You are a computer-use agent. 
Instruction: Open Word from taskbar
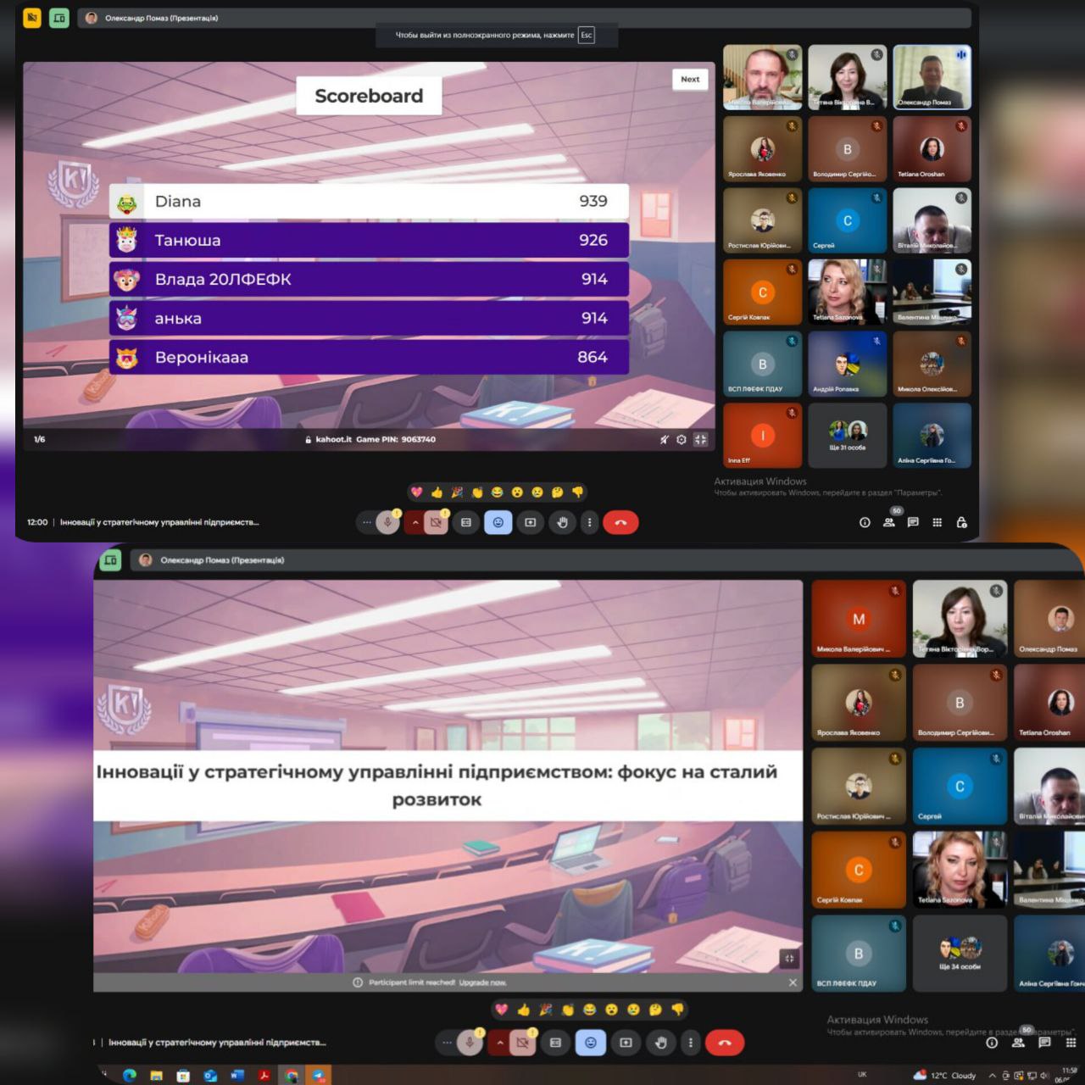point(237,1075)
